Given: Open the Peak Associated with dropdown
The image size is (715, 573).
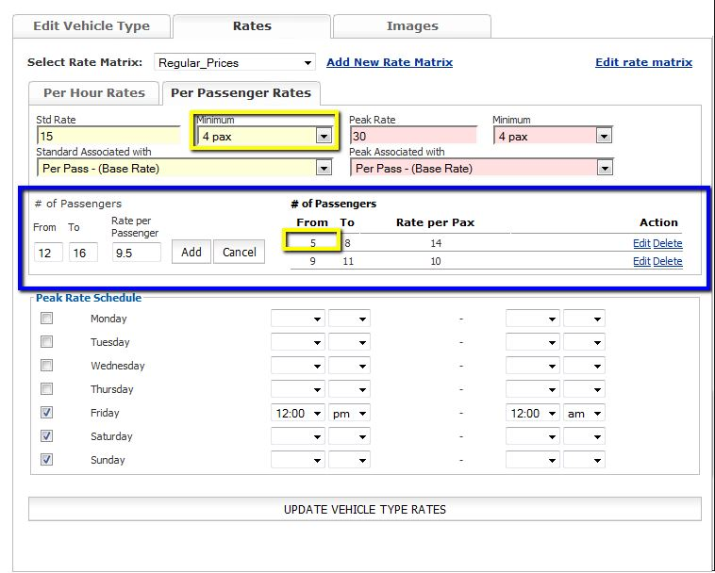Looking at the screenshot, I should (605, 169).
